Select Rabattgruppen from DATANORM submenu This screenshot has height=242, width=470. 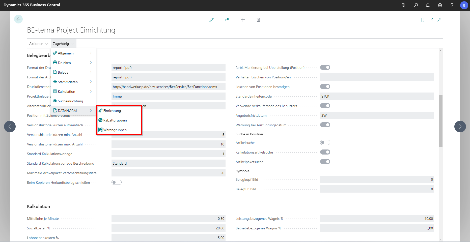click(115, 120)
